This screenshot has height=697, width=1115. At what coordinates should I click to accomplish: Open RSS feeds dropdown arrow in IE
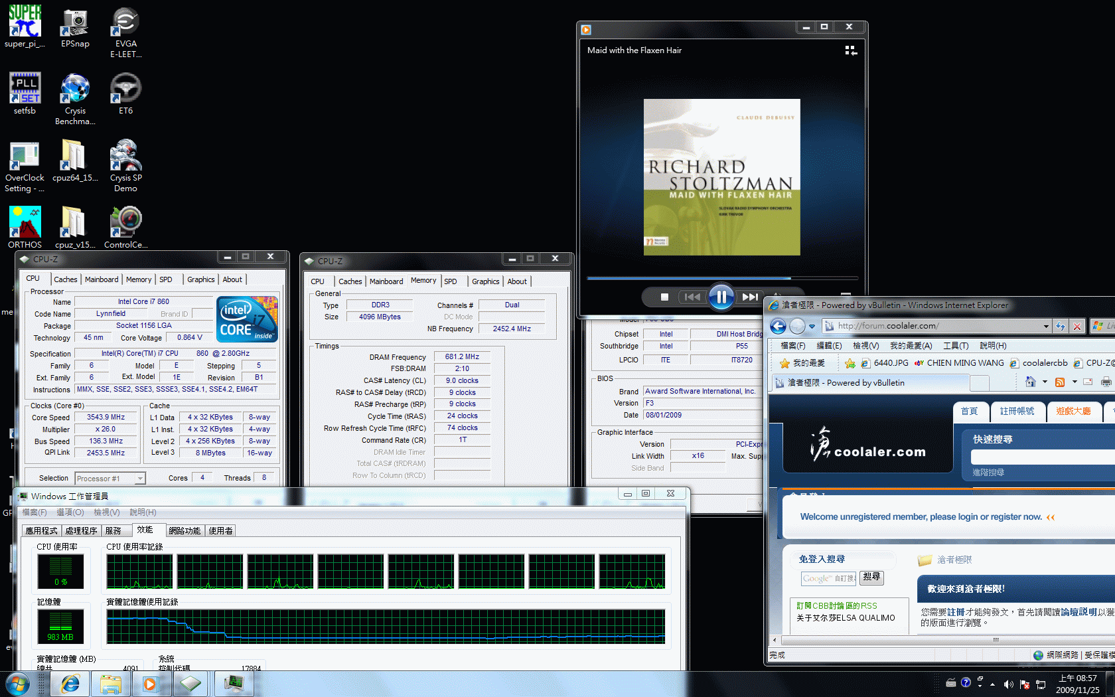click(1074, 382)
